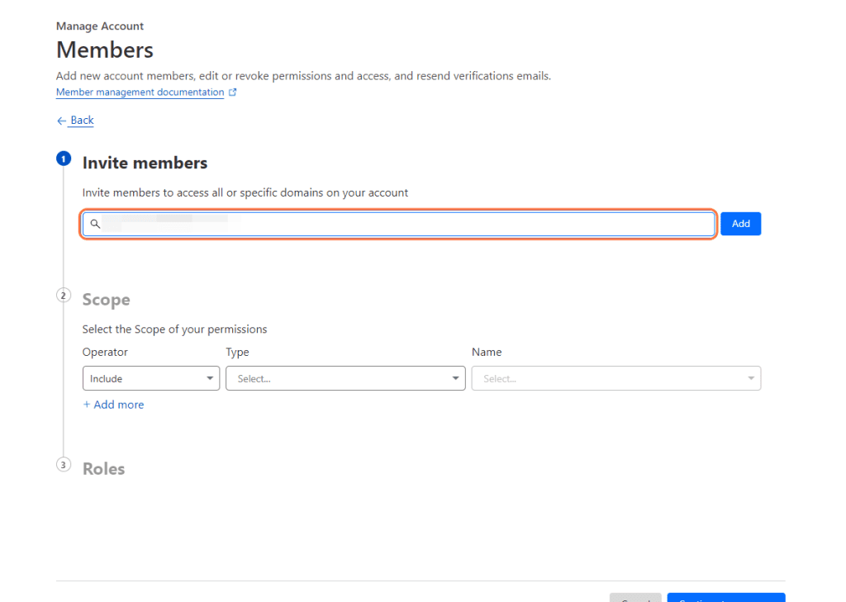The width and height of the screenshot is (846, 602).
Task: Click the search magnifier icon in the invite field
Action: [95, 224]
